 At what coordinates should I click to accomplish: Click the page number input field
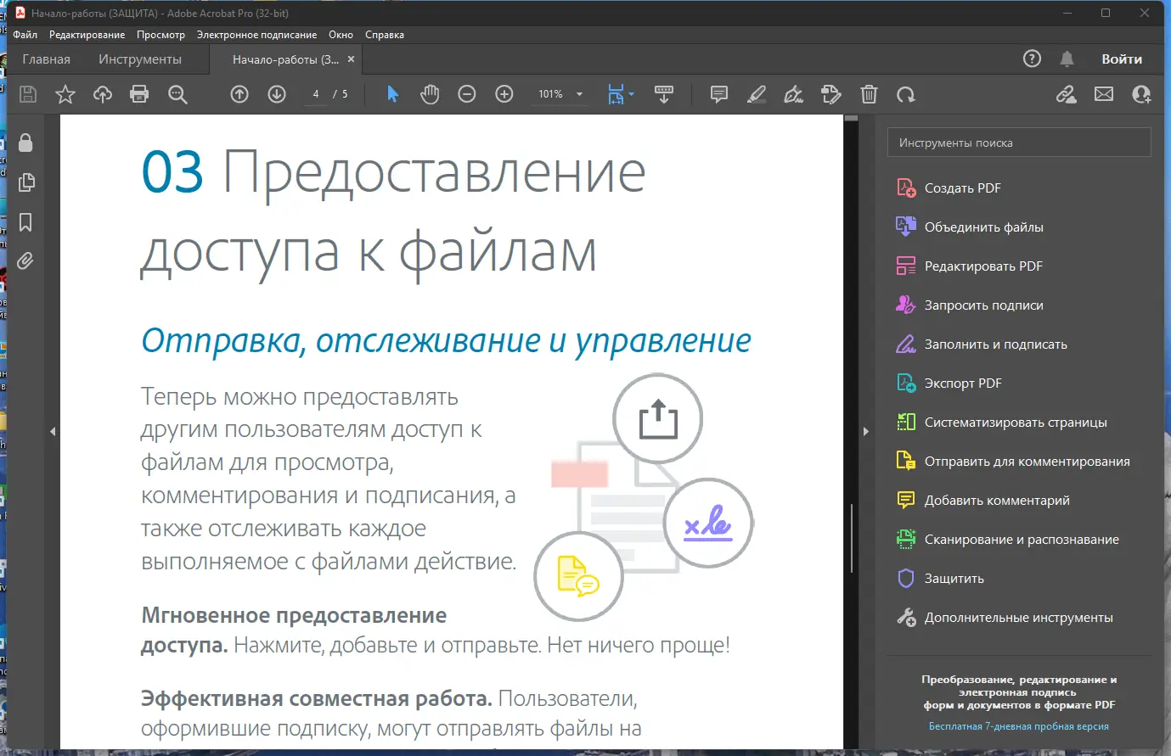pos(314,94)
